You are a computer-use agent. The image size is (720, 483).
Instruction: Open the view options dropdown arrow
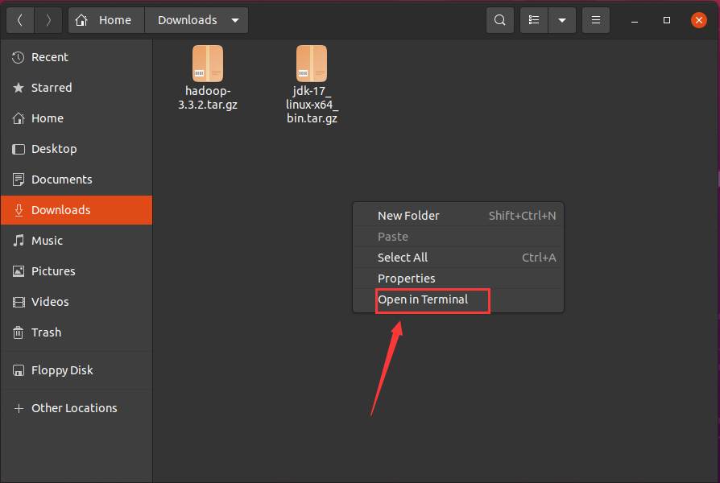[562, 20]
